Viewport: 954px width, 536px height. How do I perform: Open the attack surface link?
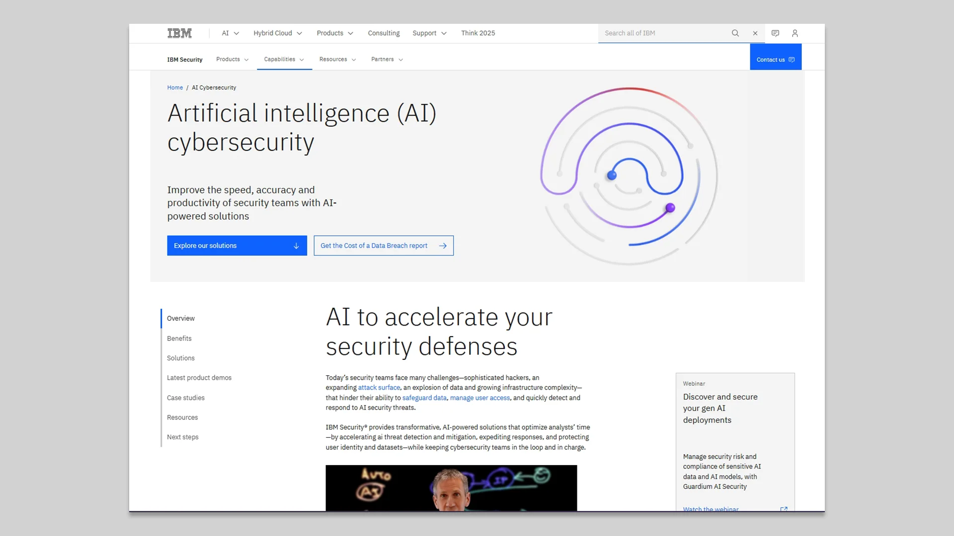point(379,387)
